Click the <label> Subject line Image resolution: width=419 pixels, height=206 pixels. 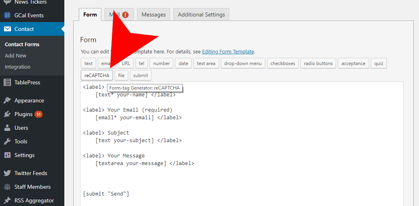(106, 133)
